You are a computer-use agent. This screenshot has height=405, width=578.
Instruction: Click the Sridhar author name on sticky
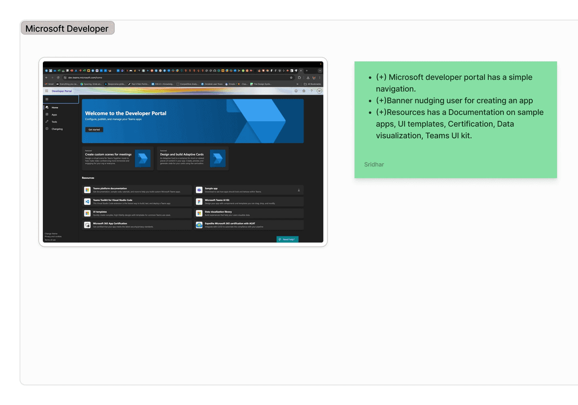(x=374, y=164)
